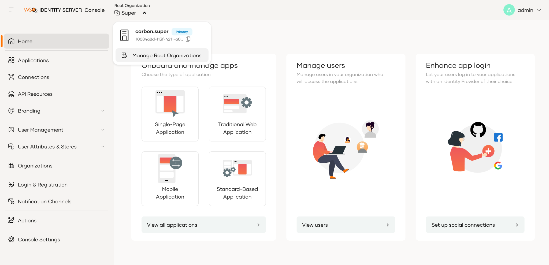Click the Applications grid icon
549x265 pixels.
(x=11, y=60)
